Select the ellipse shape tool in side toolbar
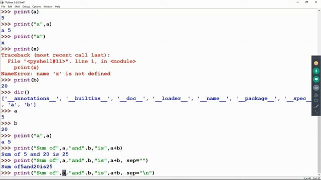Screen dimensions: 321x180 click(316, 100)
